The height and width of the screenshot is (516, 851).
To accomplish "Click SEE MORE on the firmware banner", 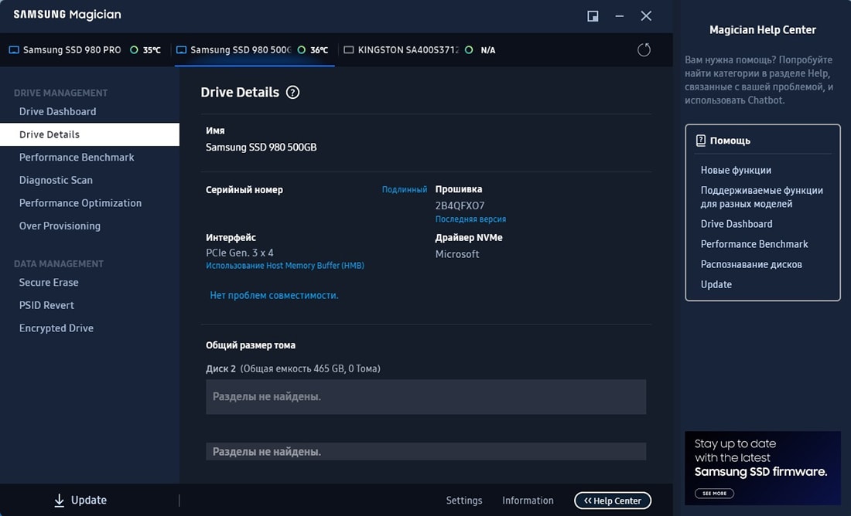I will (714, 494).
